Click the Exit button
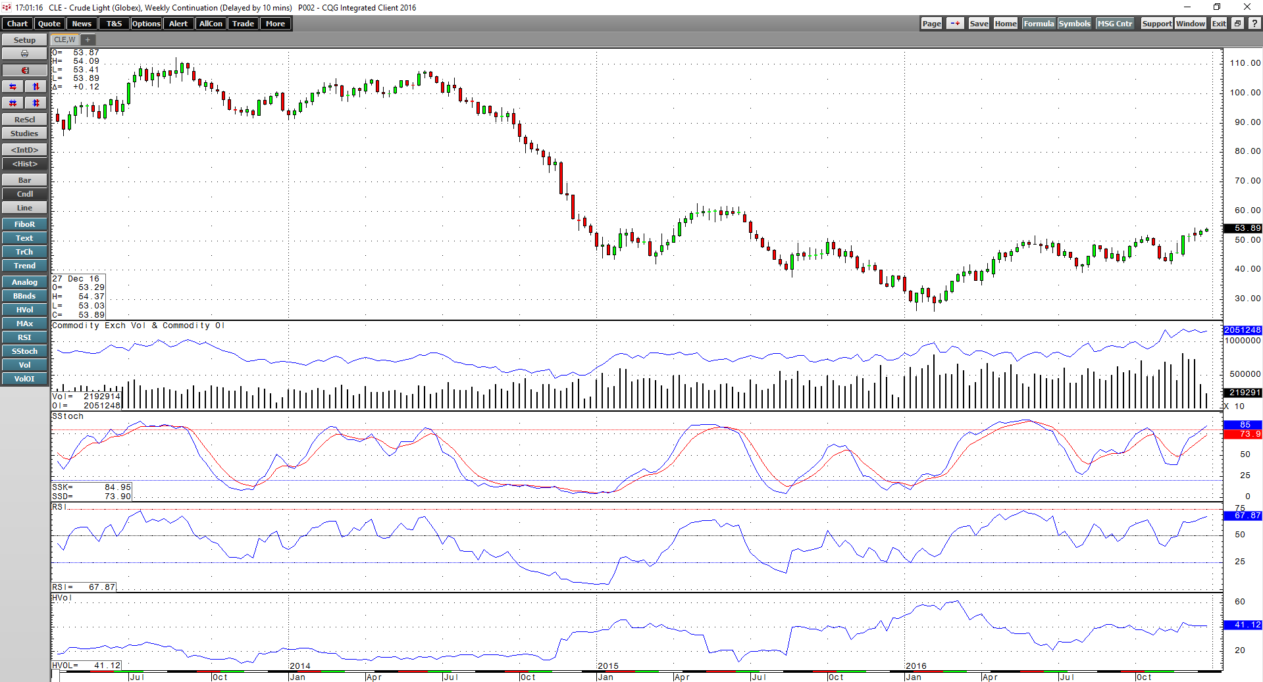1263x682 pixels. (1219, 24)
